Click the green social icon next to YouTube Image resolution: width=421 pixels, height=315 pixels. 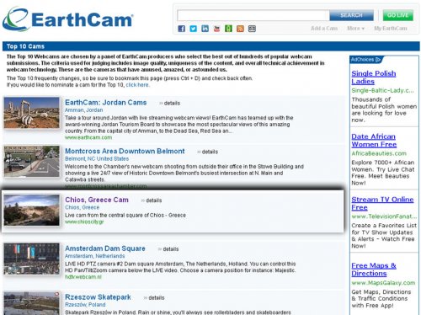click(228, 29)
